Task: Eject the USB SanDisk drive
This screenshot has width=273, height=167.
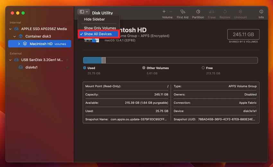Action: (67, 60)
